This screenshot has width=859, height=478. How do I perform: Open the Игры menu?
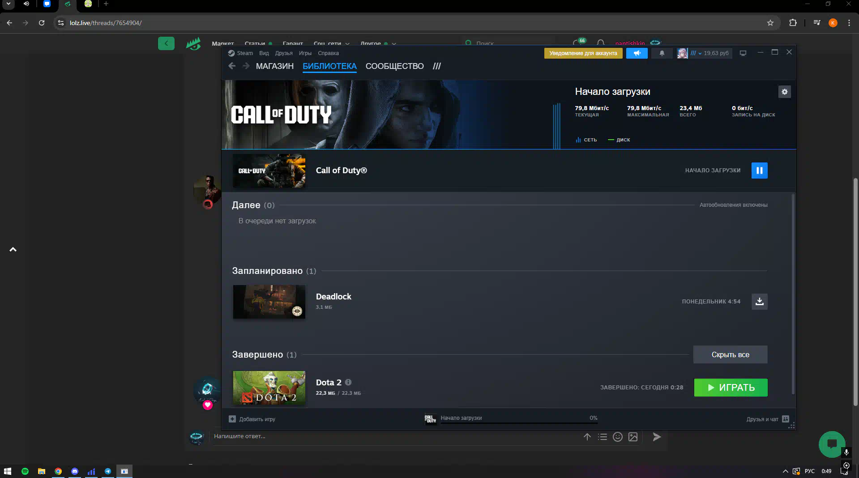pyautogui.click(x=305, y=53)
